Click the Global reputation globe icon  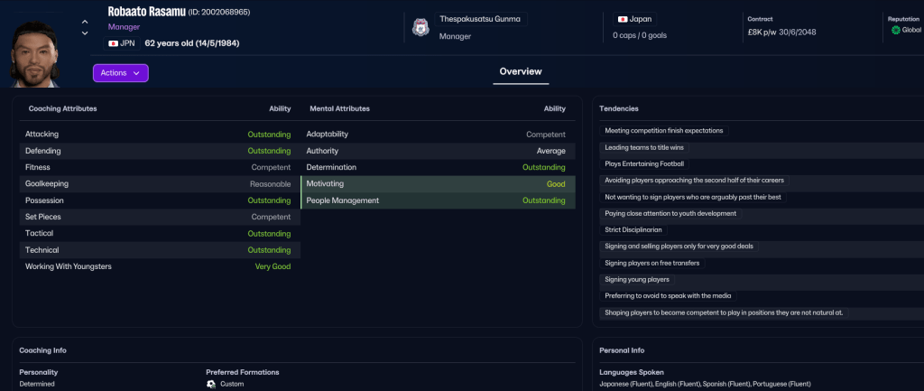[895, 30]
